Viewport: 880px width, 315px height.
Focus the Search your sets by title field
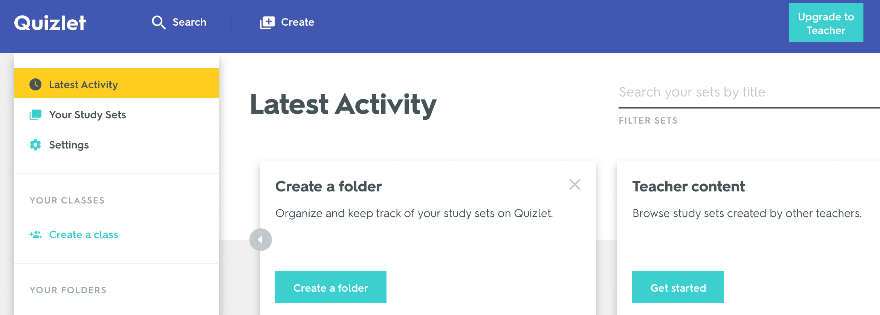point(749,93)
